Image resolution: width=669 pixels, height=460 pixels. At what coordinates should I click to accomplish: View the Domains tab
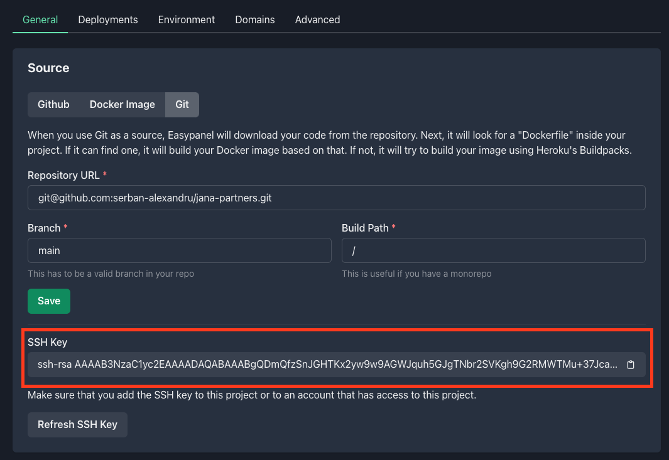coord(254,19)
